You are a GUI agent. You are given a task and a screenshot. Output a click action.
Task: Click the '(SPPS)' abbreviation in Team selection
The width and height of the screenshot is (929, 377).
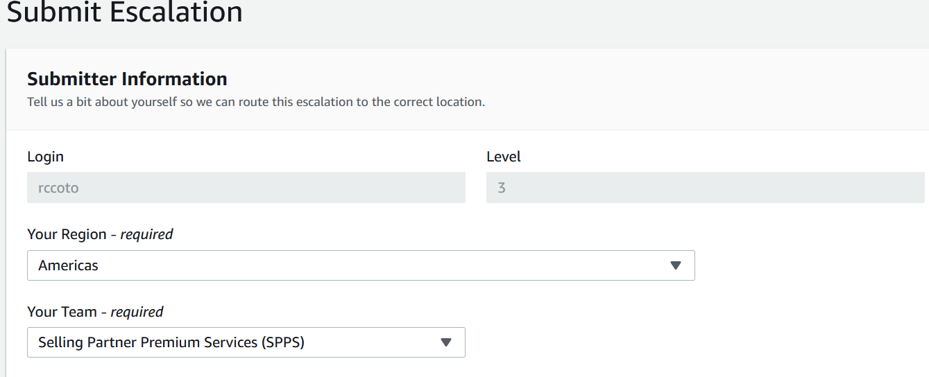coord(283,342)
